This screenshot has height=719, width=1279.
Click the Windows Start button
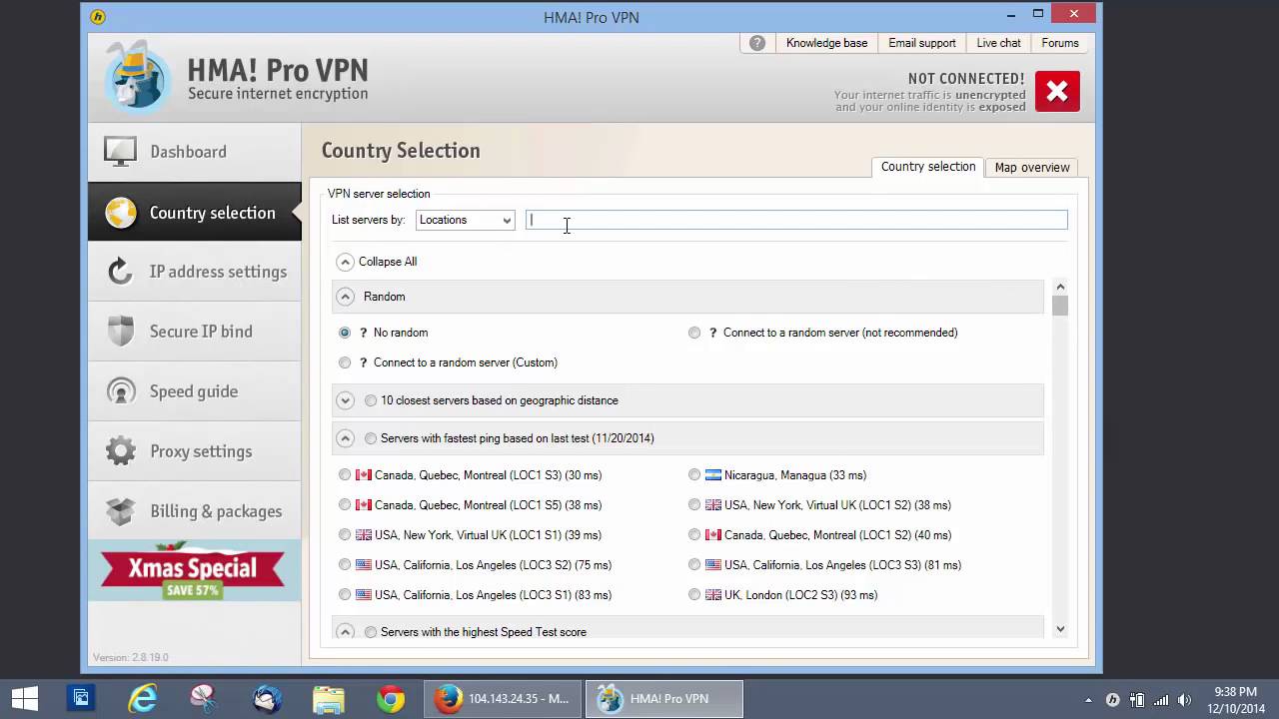pos(25,698)
